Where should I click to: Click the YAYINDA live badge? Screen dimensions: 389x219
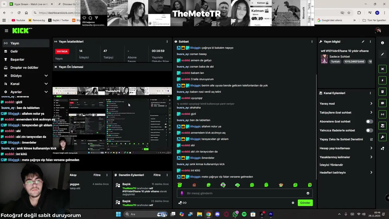62,51
